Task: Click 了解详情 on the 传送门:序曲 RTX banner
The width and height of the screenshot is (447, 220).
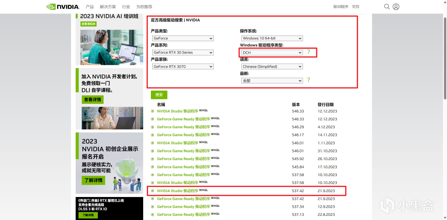Action: (x=88, y=215)
